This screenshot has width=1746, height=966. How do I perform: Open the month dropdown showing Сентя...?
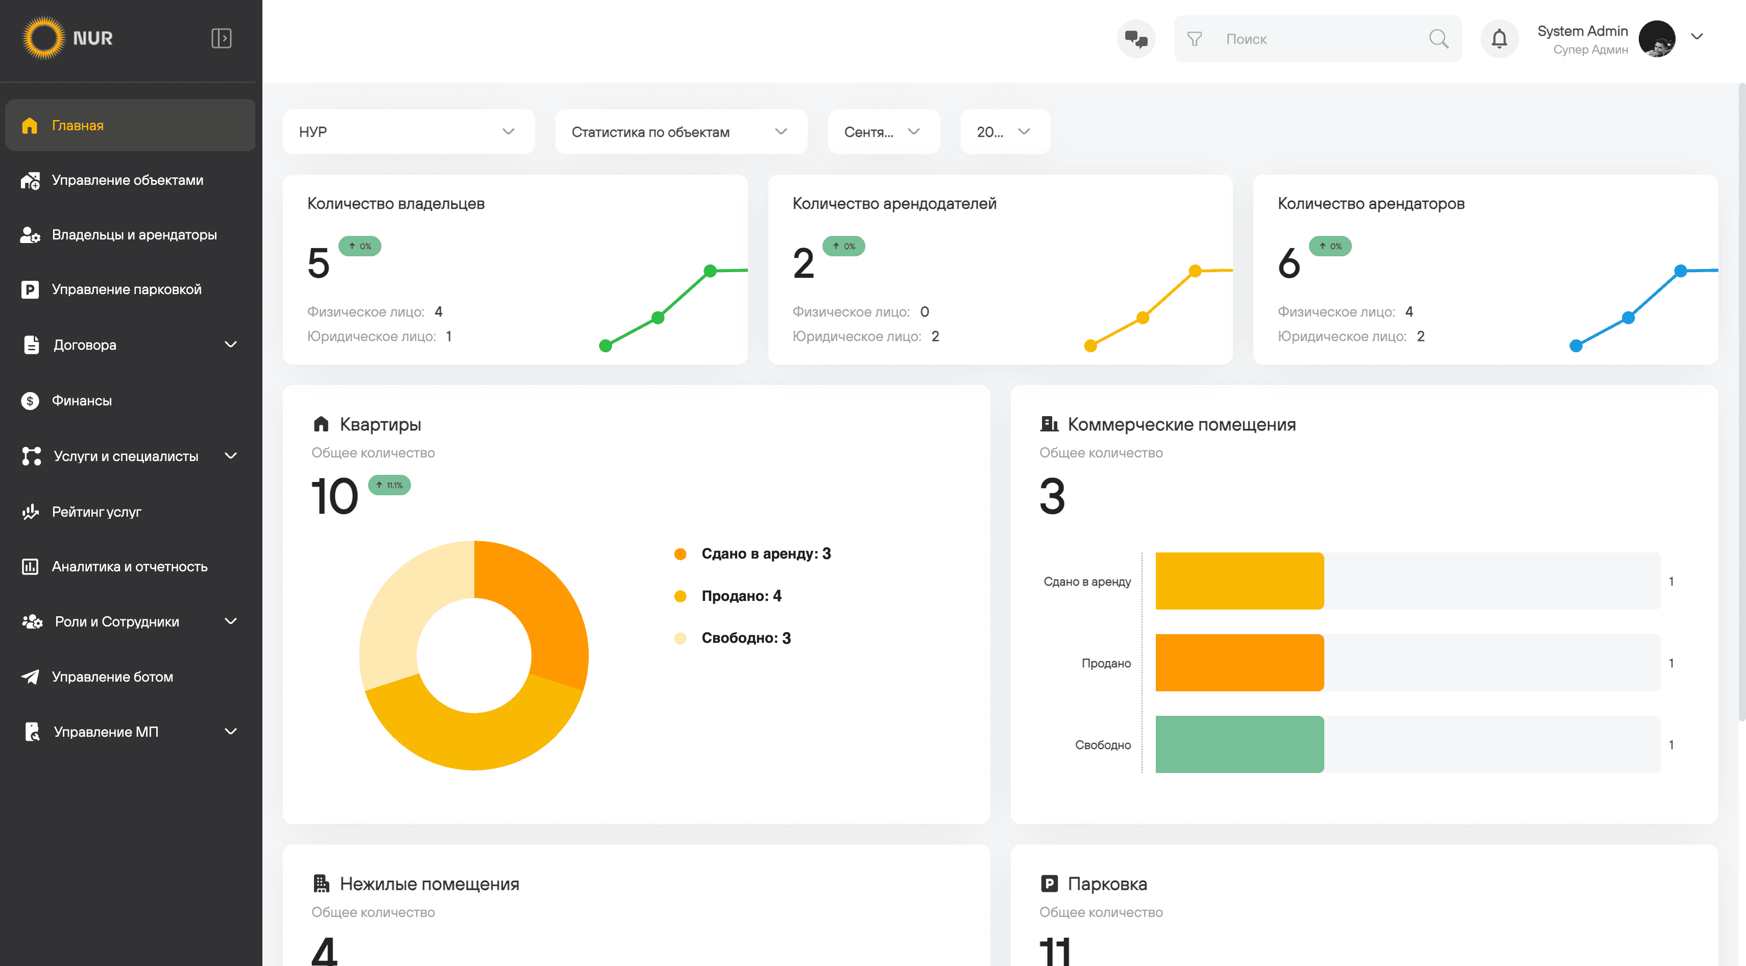tap(883, 132)
